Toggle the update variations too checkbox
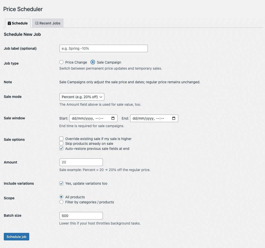This screenshot has width=265, height=248. coord(61,183)
